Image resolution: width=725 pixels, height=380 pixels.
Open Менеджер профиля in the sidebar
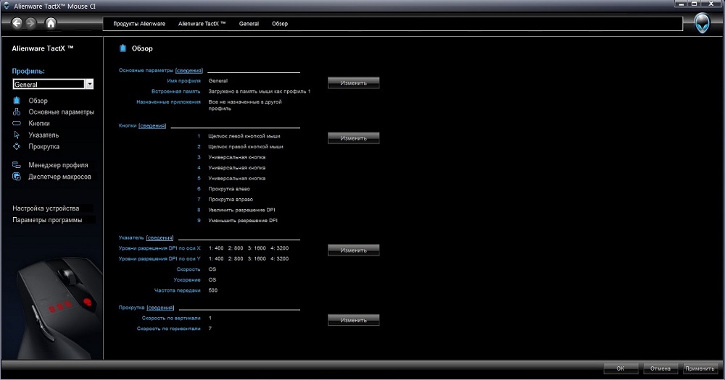coord(58,165)
